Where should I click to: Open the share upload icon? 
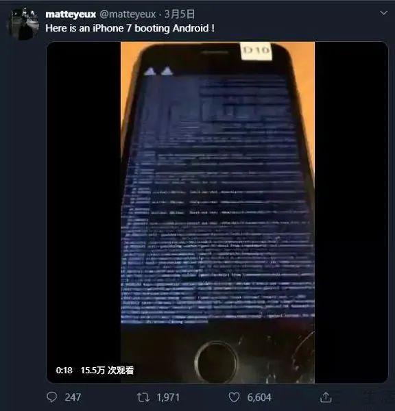coord(326,397)
